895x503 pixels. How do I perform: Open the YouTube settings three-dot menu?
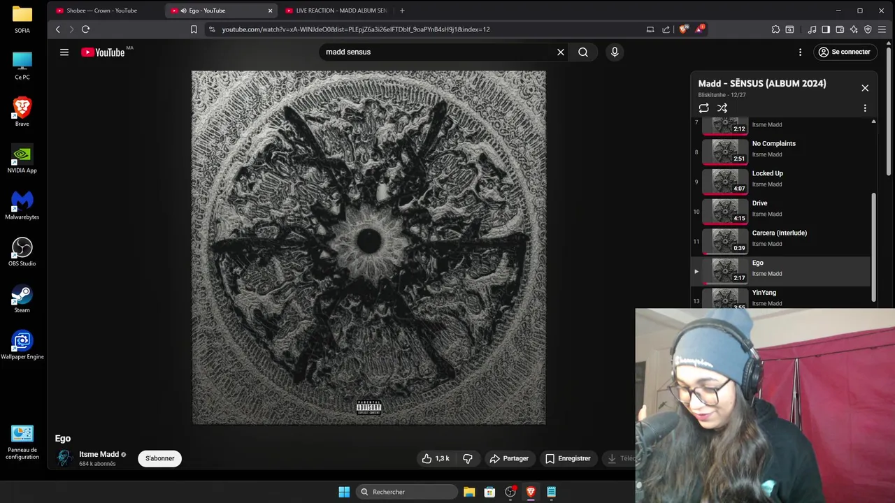click(800, 52)
